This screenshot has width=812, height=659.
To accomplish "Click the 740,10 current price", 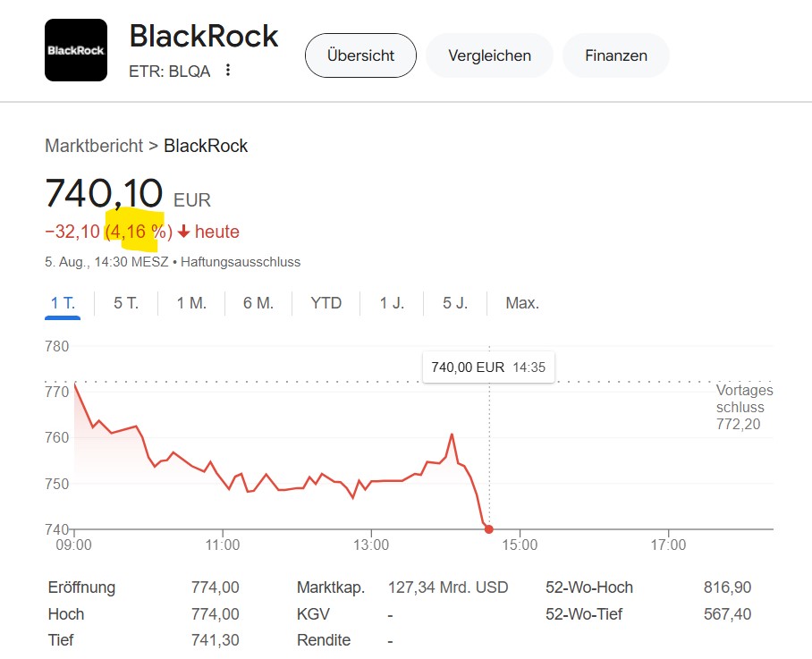I will 104,193.
